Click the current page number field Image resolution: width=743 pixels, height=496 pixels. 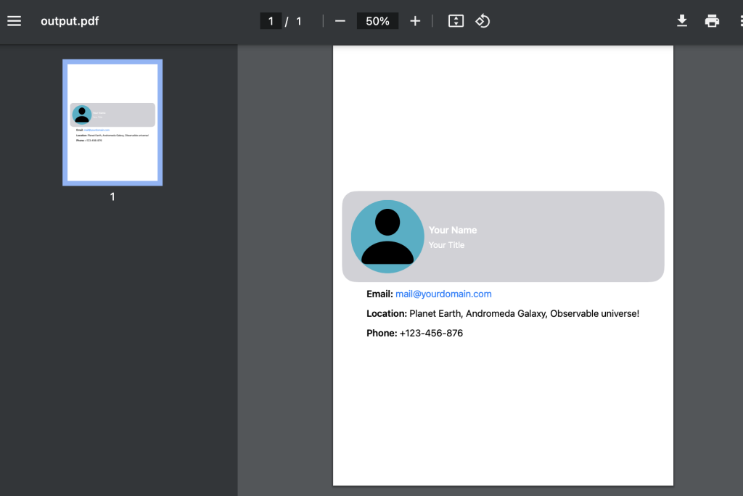click(271, 21)
